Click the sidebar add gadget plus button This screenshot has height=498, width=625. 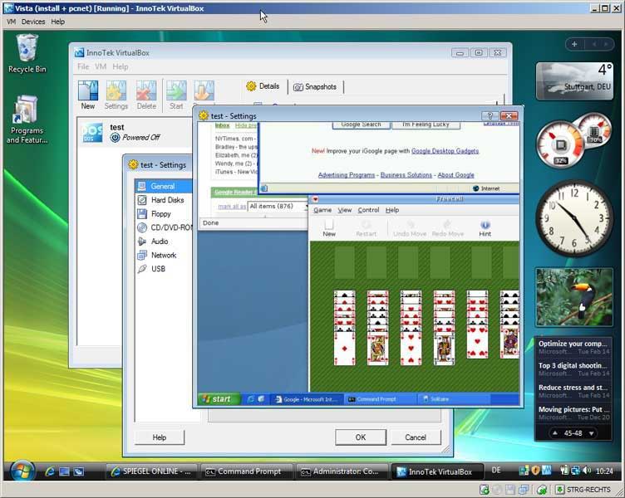click(x=574, y=44)
